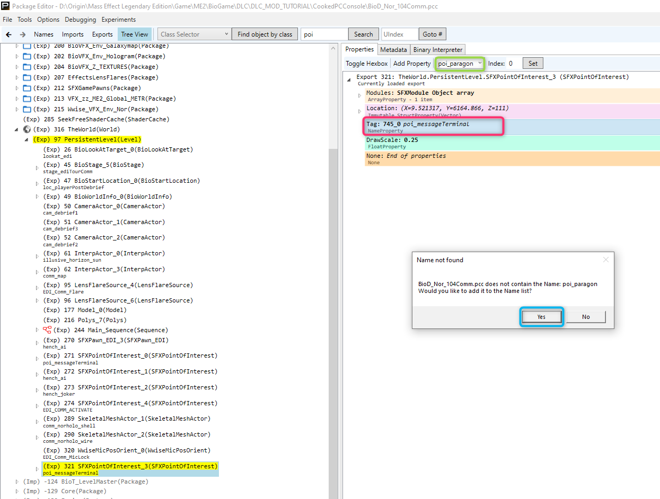Click the search field containing poi
Screen dimensions: 660x499
(324, 34)
